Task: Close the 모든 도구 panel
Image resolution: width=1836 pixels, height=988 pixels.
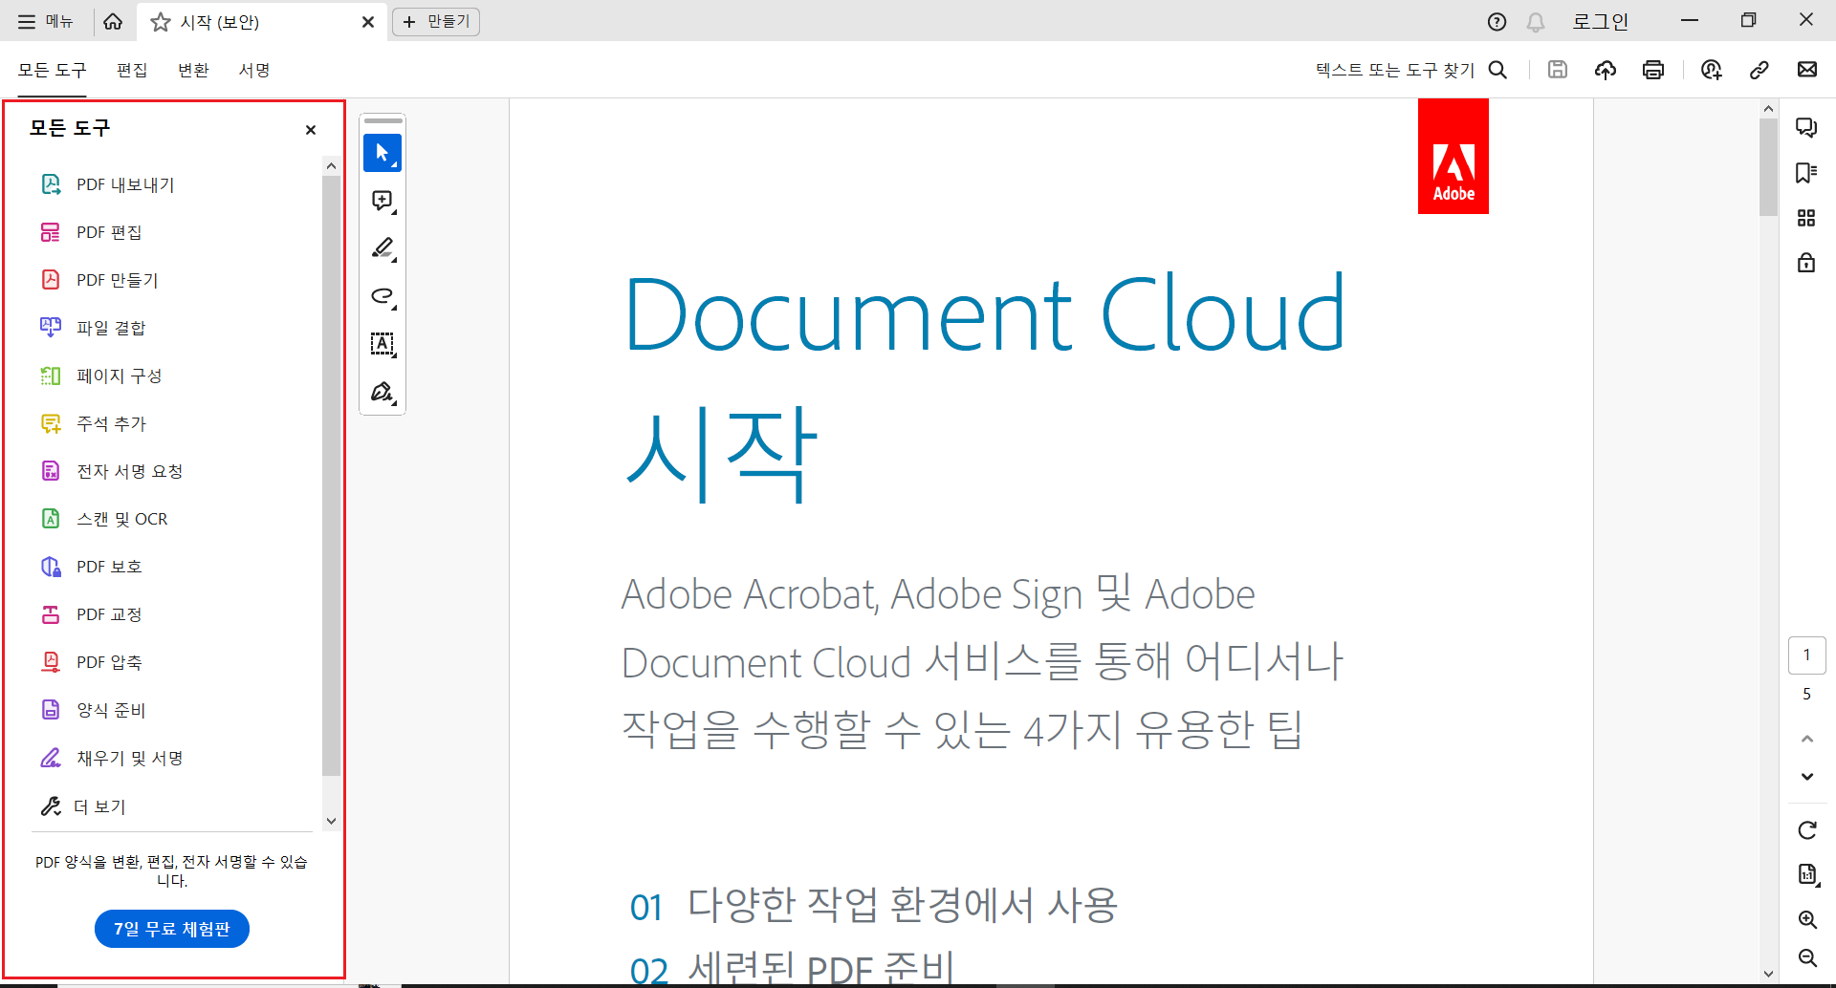Action: 311,130
